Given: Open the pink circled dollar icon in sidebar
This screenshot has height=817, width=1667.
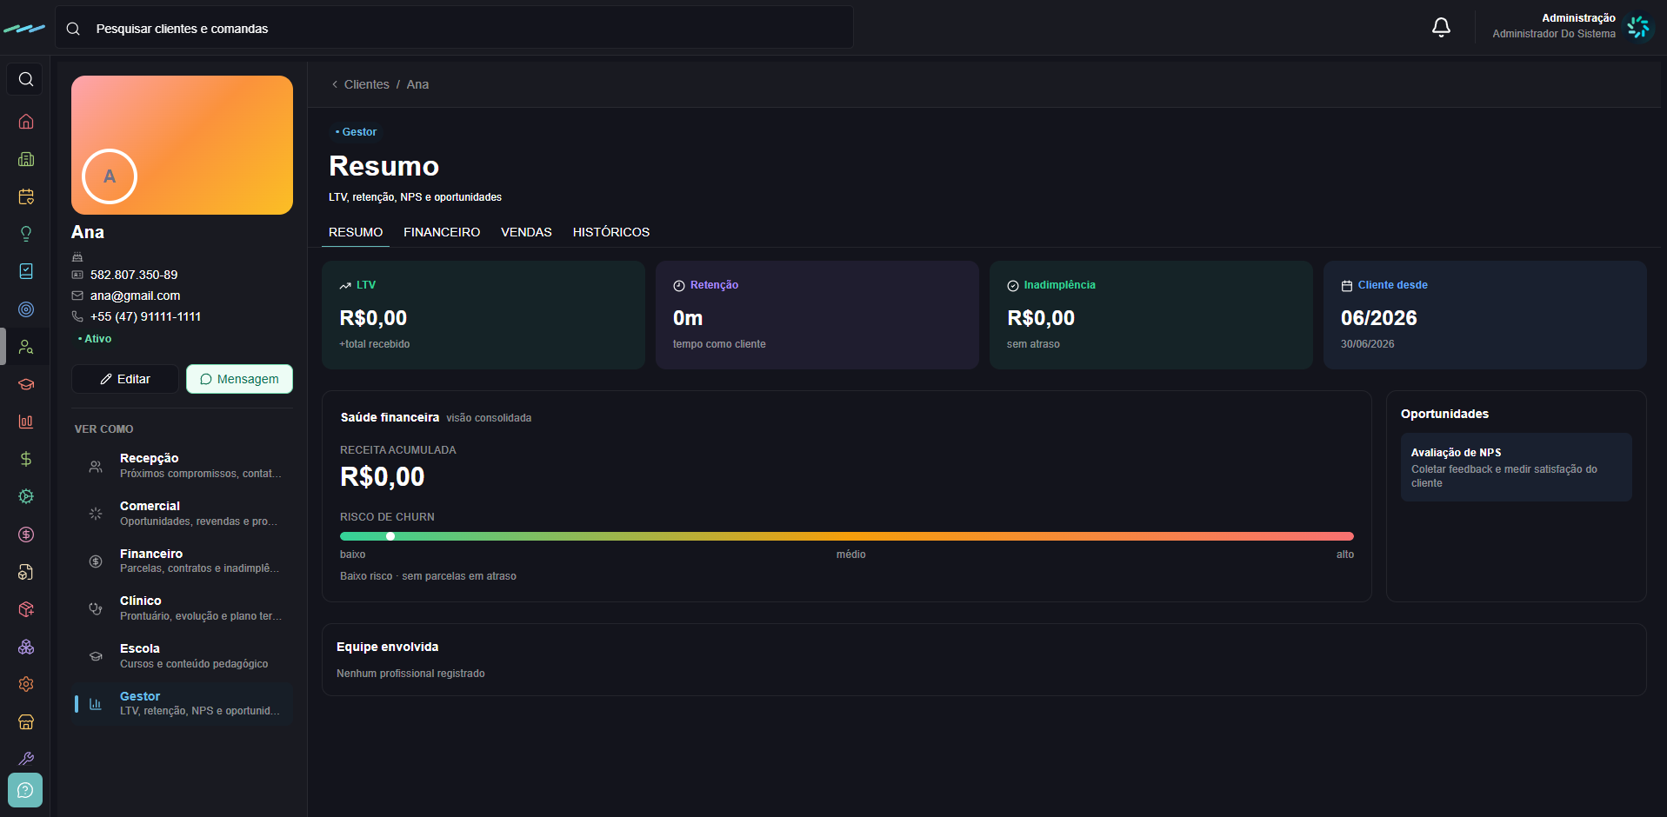Looking at the screenshot, I should point(26,535).
